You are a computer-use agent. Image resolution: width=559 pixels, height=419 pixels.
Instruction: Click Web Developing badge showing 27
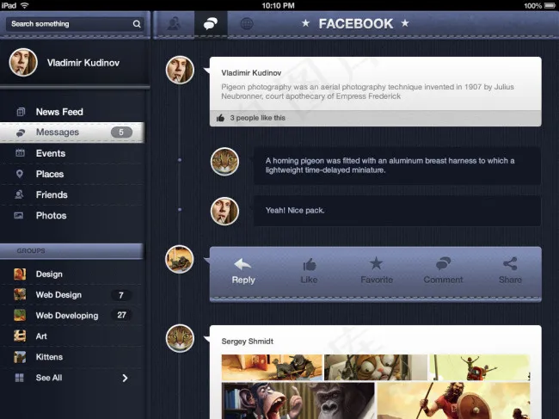tap(121, 315)
